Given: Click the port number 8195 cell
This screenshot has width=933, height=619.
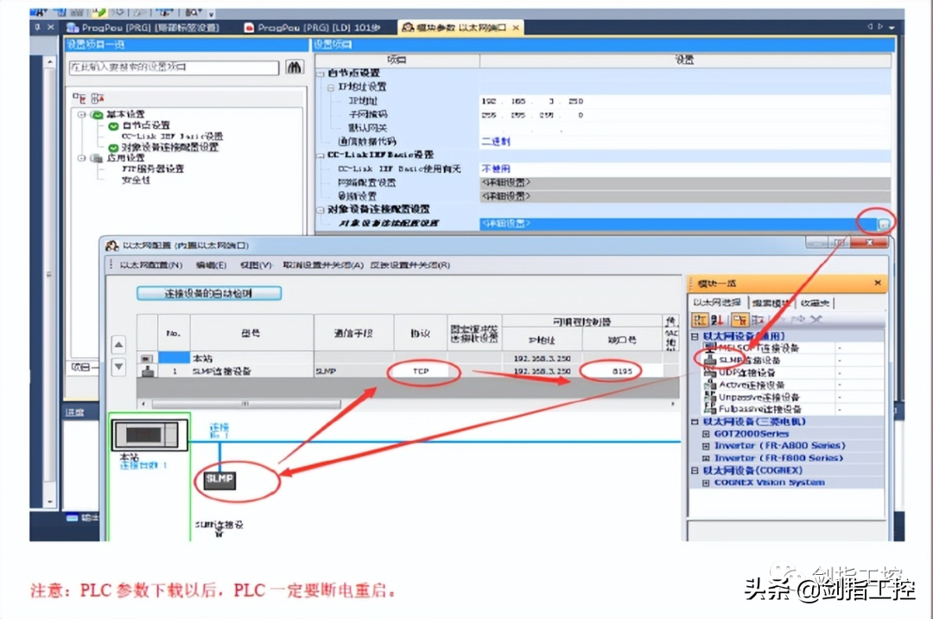Looking at the screenshot, I should coord(622,372).
